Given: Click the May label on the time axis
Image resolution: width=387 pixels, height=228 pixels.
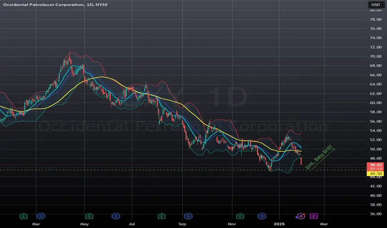Looking at the screenshot, I should 84,224.
